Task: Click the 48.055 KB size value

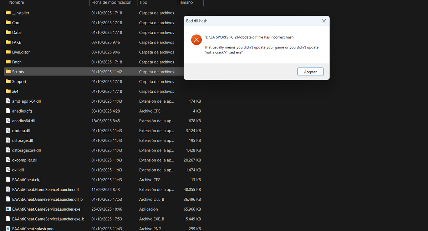Action: (192, 189)
